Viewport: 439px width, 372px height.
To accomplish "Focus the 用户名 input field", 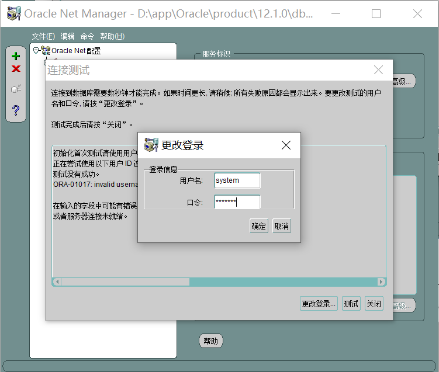I will (x=237, y=180).
